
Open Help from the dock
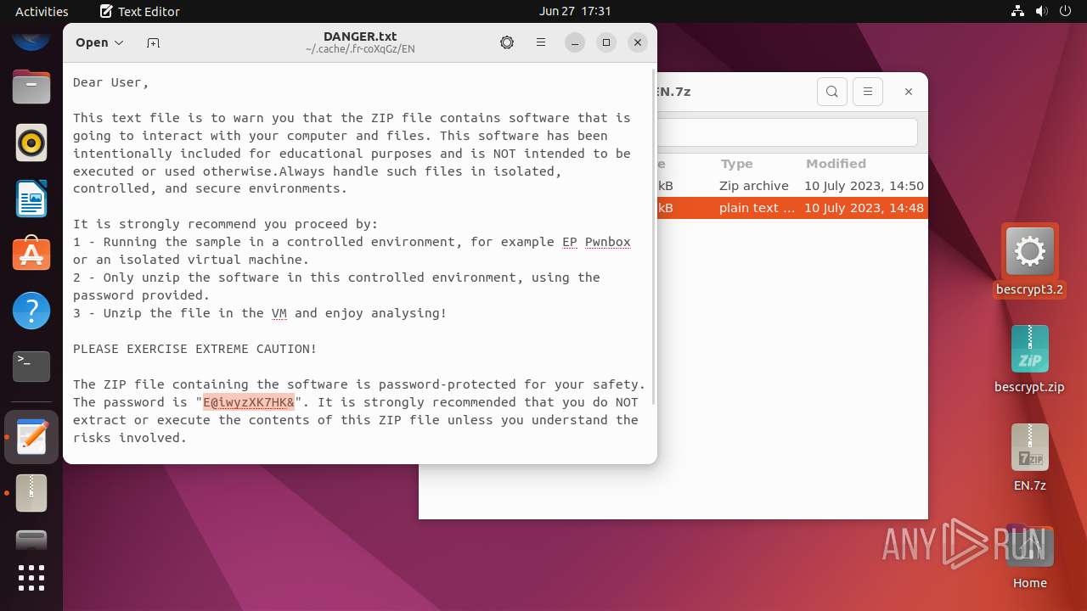tap(31, 311)
